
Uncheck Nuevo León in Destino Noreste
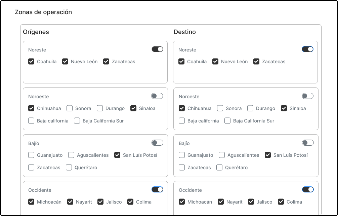click(215, 62)
